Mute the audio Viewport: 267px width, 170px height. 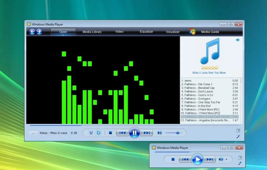point(159,133)
